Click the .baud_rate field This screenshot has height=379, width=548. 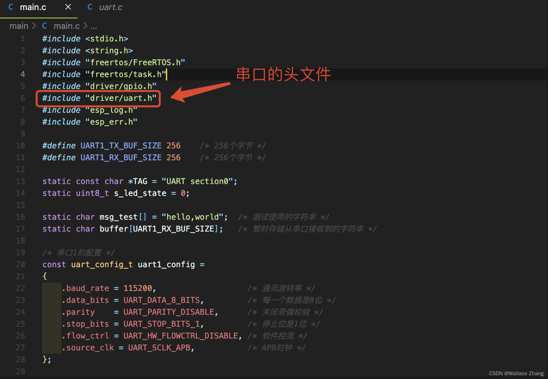pos(85,288)
